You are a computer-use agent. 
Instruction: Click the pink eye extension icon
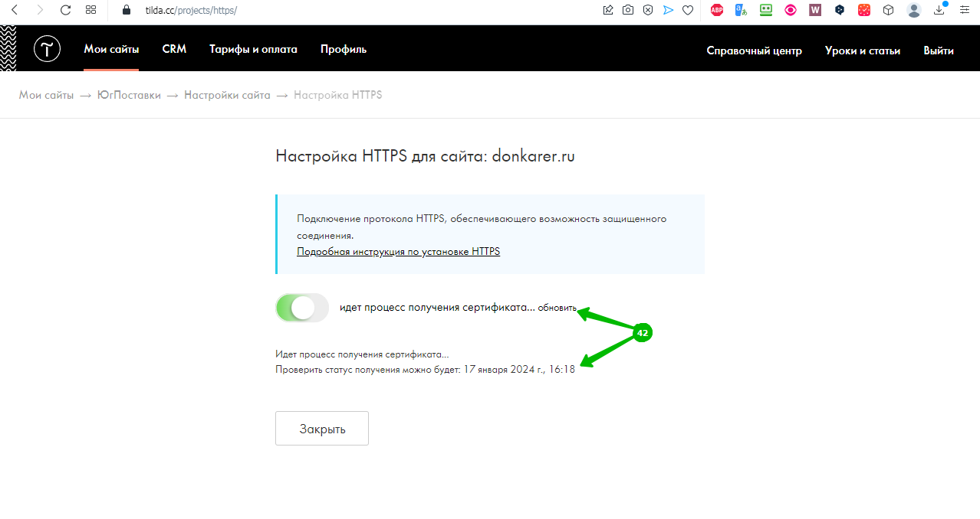tap(791, 10)
